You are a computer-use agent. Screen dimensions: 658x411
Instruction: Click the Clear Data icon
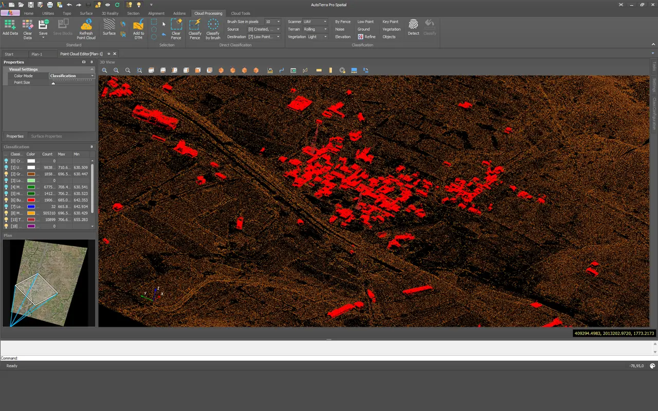[x=28, y=29]
